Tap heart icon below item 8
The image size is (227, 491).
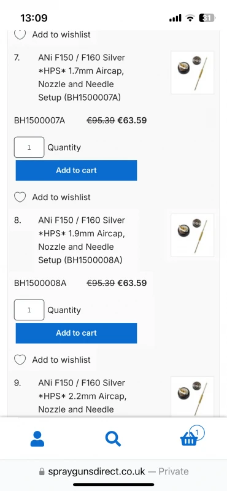pyautogui.click(x=20, y=360)
